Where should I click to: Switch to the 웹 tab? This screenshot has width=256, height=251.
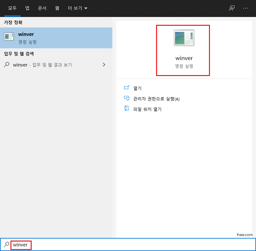57,8
